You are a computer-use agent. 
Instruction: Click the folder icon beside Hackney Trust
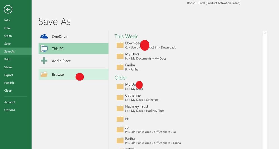(120, 108)
